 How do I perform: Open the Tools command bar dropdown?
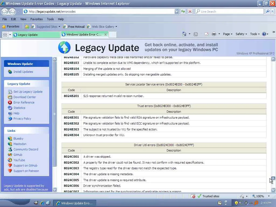coord(255,34)
